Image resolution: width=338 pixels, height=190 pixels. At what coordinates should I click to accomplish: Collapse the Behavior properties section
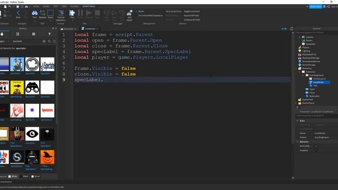pos(298,142)
